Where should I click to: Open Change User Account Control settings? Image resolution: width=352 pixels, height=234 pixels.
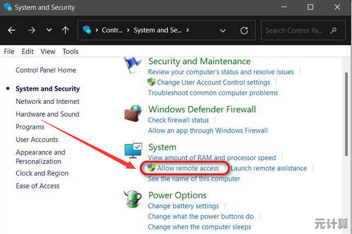(213, 82)
